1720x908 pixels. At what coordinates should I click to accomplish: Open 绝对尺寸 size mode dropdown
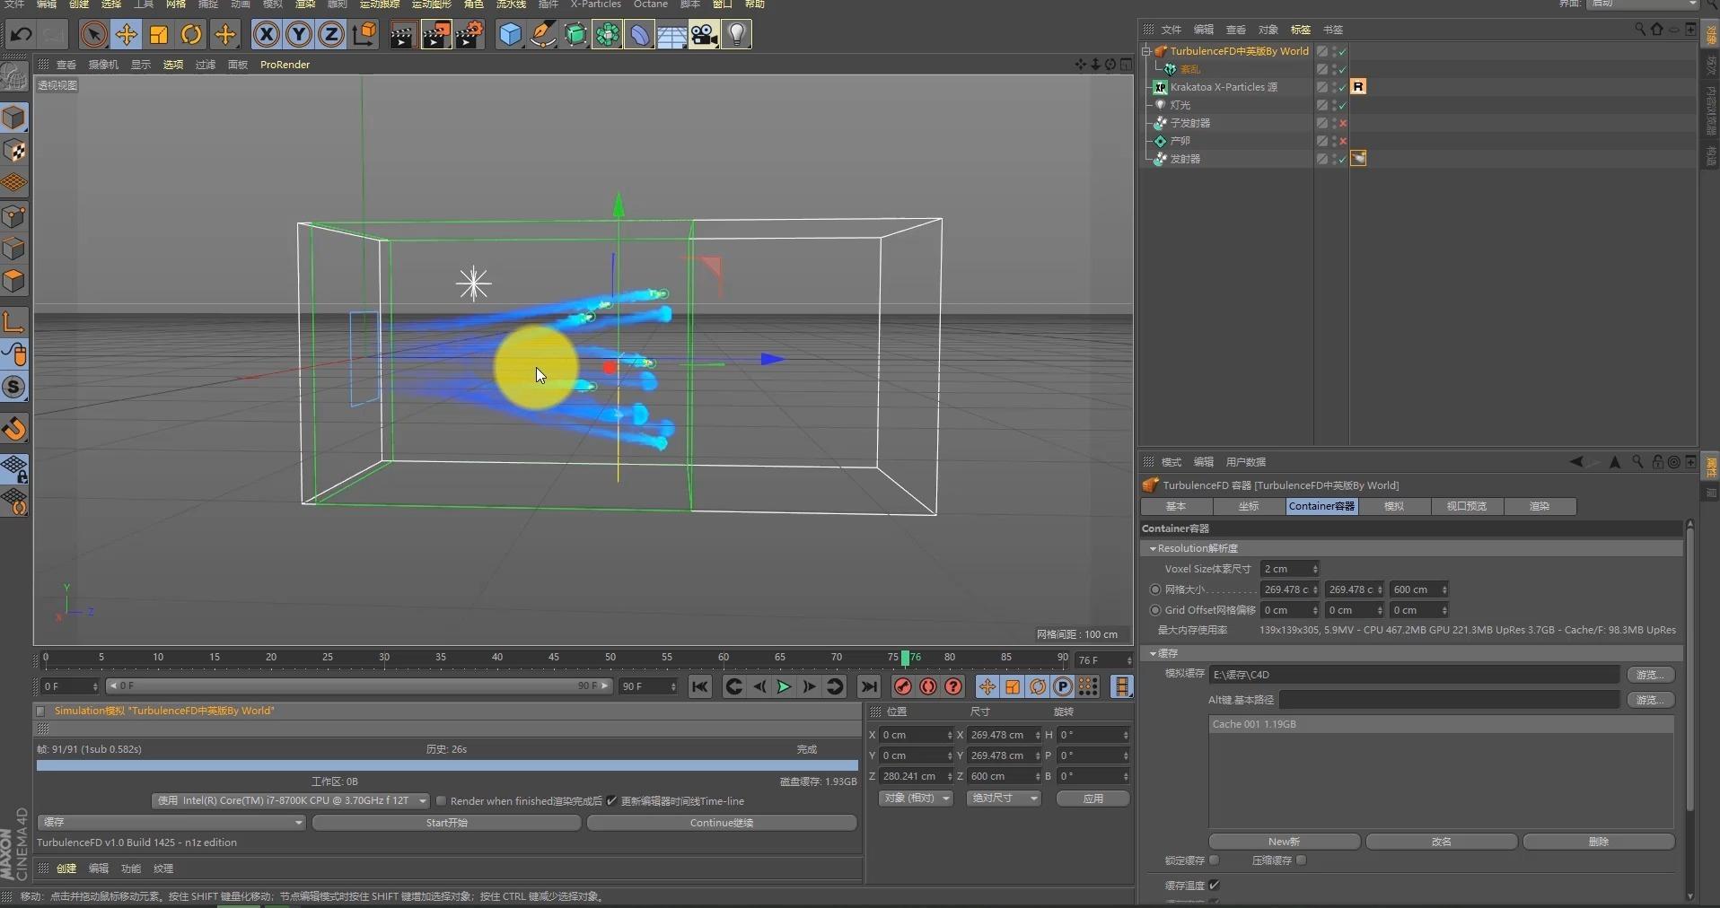(1003, 798)
